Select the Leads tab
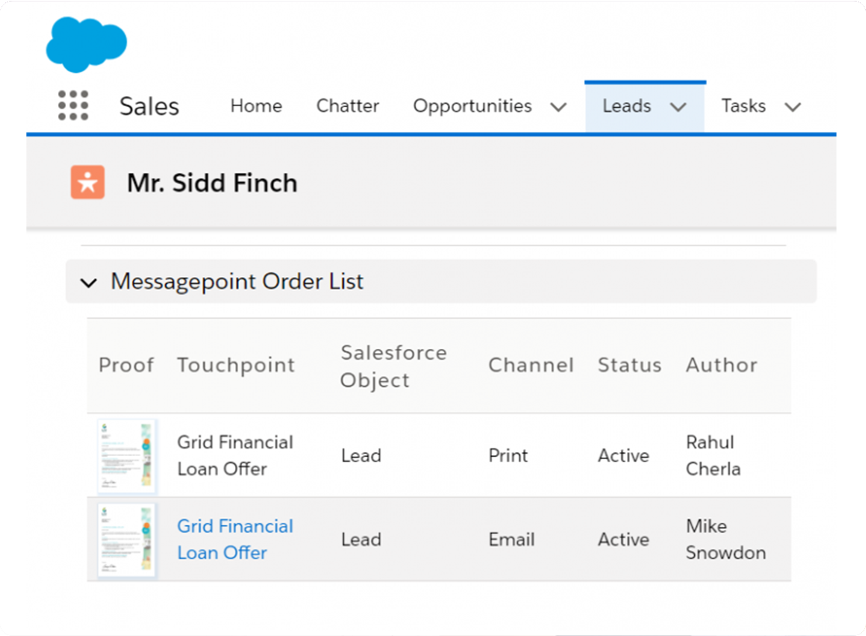Viewport: 866px width, 636px height. coord(626,106)
